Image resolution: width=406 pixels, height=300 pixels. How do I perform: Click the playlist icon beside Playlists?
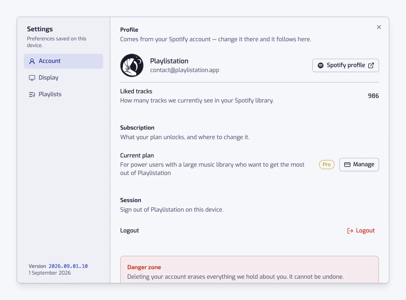click(32, 95)
